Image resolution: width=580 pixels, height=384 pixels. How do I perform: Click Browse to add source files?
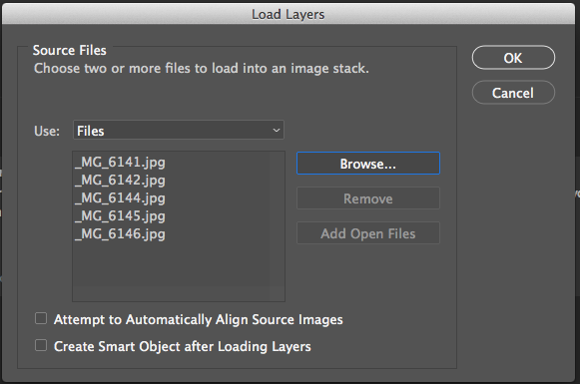coord(368,164)
